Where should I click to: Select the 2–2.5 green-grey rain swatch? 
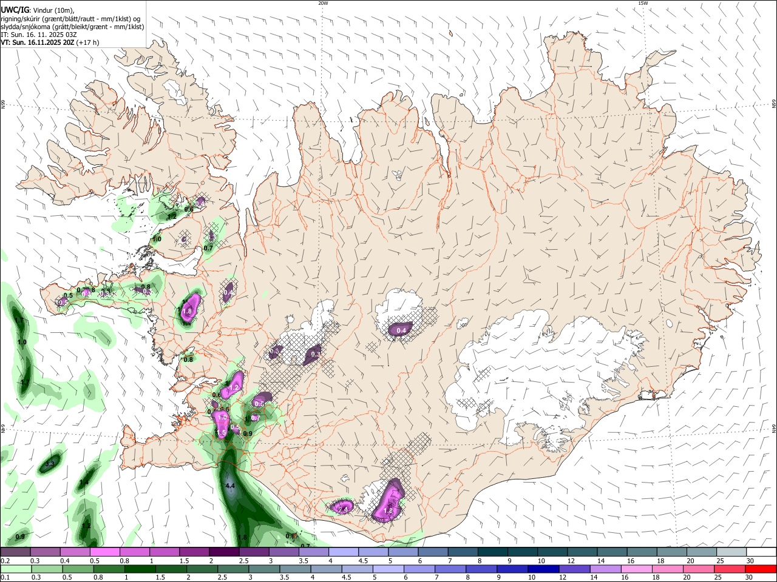[202, 569]
